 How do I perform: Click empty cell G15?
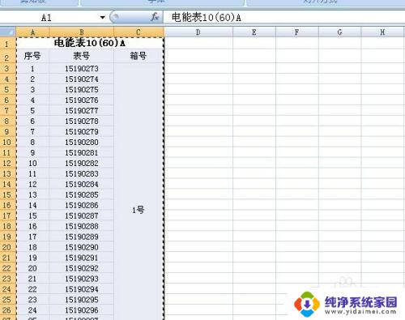click(x=340, y=194)
